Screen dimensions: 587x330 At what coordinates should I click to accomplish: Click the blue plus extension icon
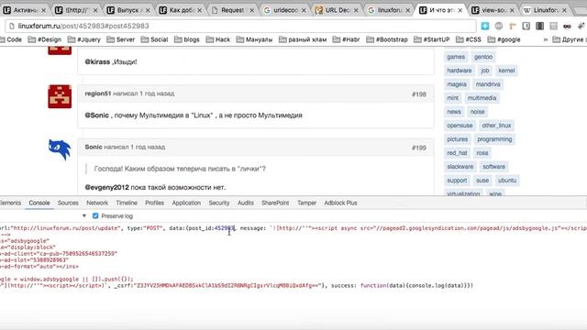coord(485,26)
